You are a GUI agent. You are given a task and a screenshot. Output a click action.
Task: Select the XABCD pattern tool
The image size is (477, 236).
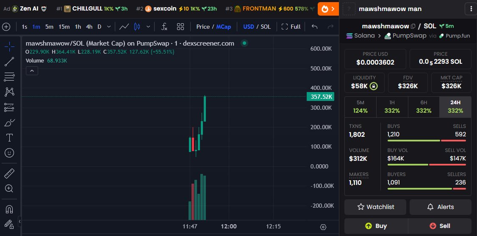9,92
